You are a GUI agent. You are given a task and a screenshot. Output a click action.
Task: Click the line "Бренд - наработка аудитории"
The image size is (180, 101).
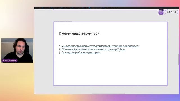coord(81,52)
